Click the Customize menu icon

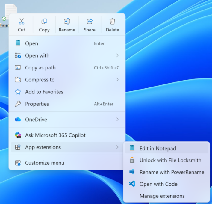(x=18, y=163)
